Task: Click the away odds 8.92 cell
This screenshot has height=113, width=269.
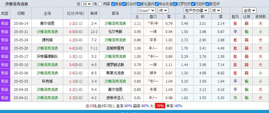Action: 221,73
